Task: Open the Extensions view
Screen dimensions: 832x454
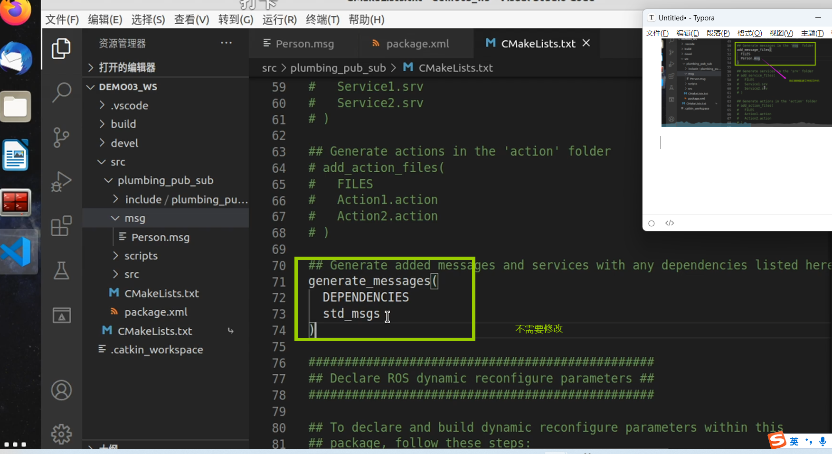Action: coord(61,226)
